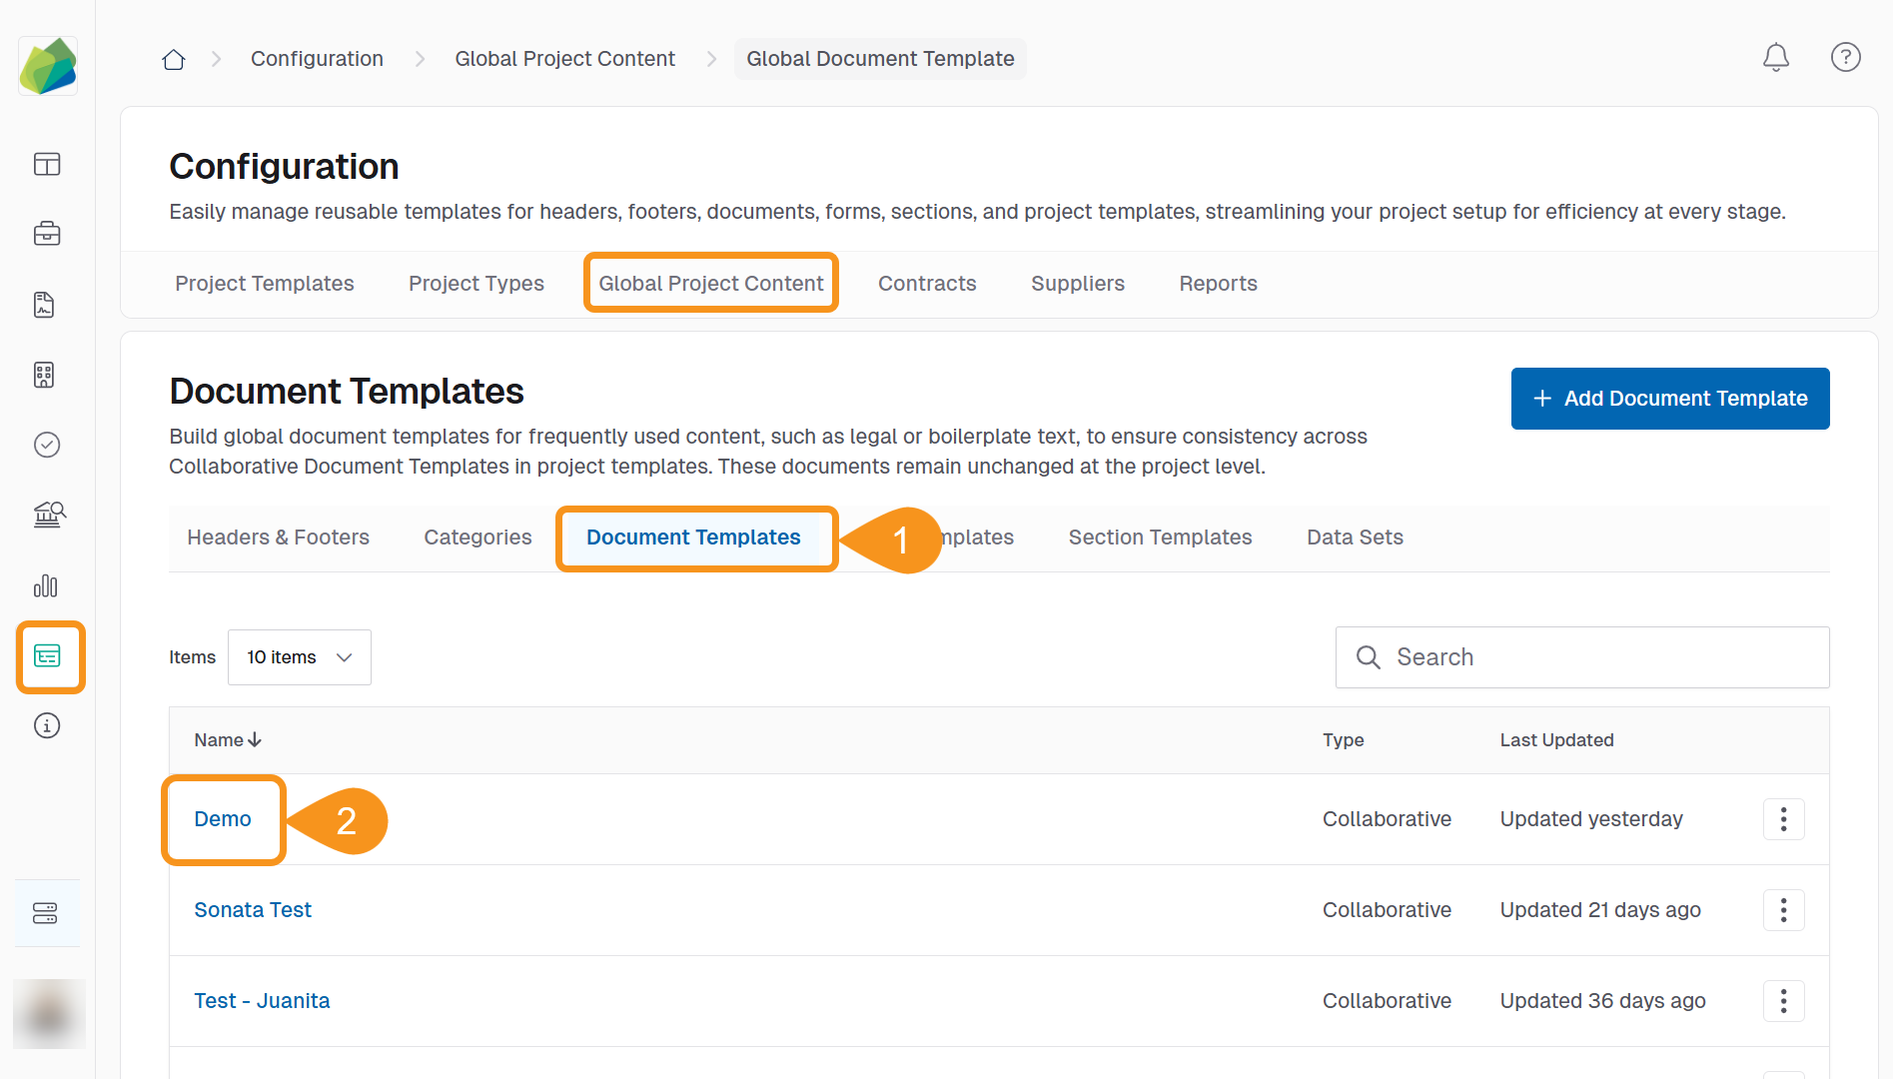1893x1079 pixels.
Task: Open options menu for Sonata Test row
Action: point(1783,910)
